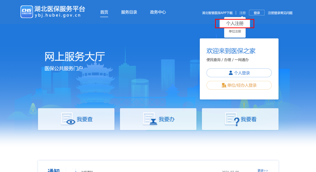This screenshot has height=172, width=316.
Task: Open 湖北智慧医保APP下载 link
Action: (217, 13)
